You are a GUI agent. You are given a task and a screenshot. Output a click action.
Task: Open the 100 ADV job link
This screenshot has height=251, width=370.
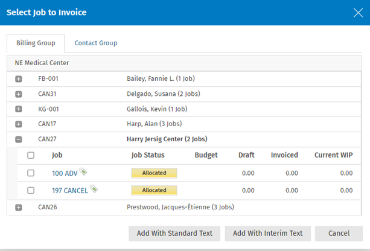[x=65, y=173]
